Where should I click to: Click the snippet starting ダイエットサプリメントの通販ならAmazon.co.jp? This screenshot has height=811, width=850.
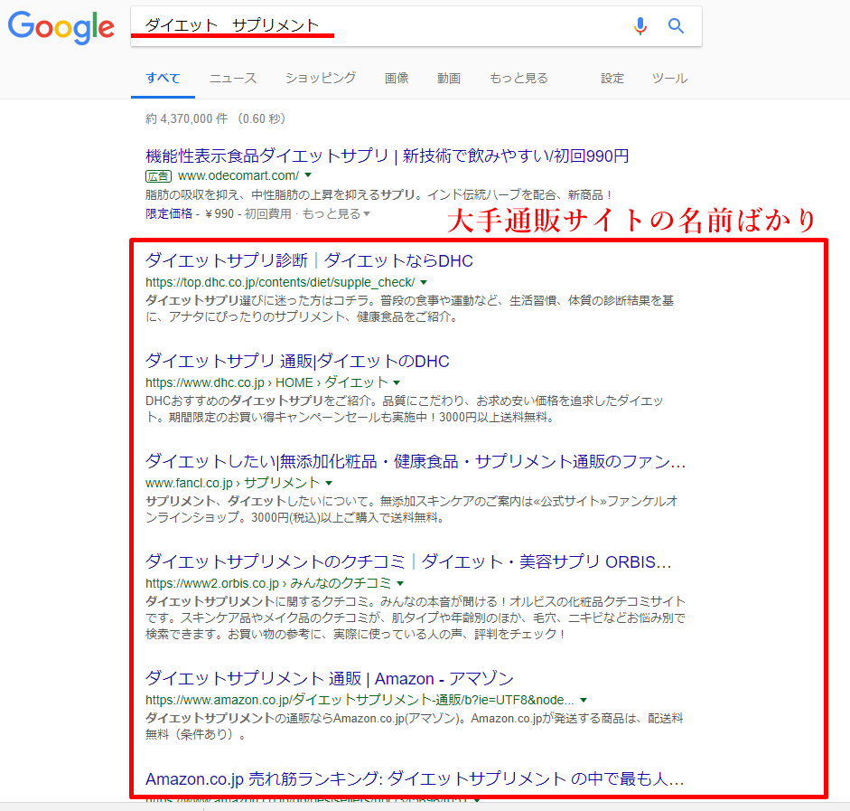[x=414, y=726]
